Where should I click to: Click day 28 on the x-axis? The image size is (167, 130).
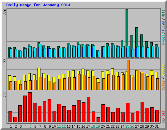coord(142,126)
